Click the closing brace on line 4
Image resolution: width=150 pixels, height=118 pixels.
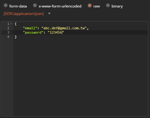pyautogui.click(x=16, y=37)
